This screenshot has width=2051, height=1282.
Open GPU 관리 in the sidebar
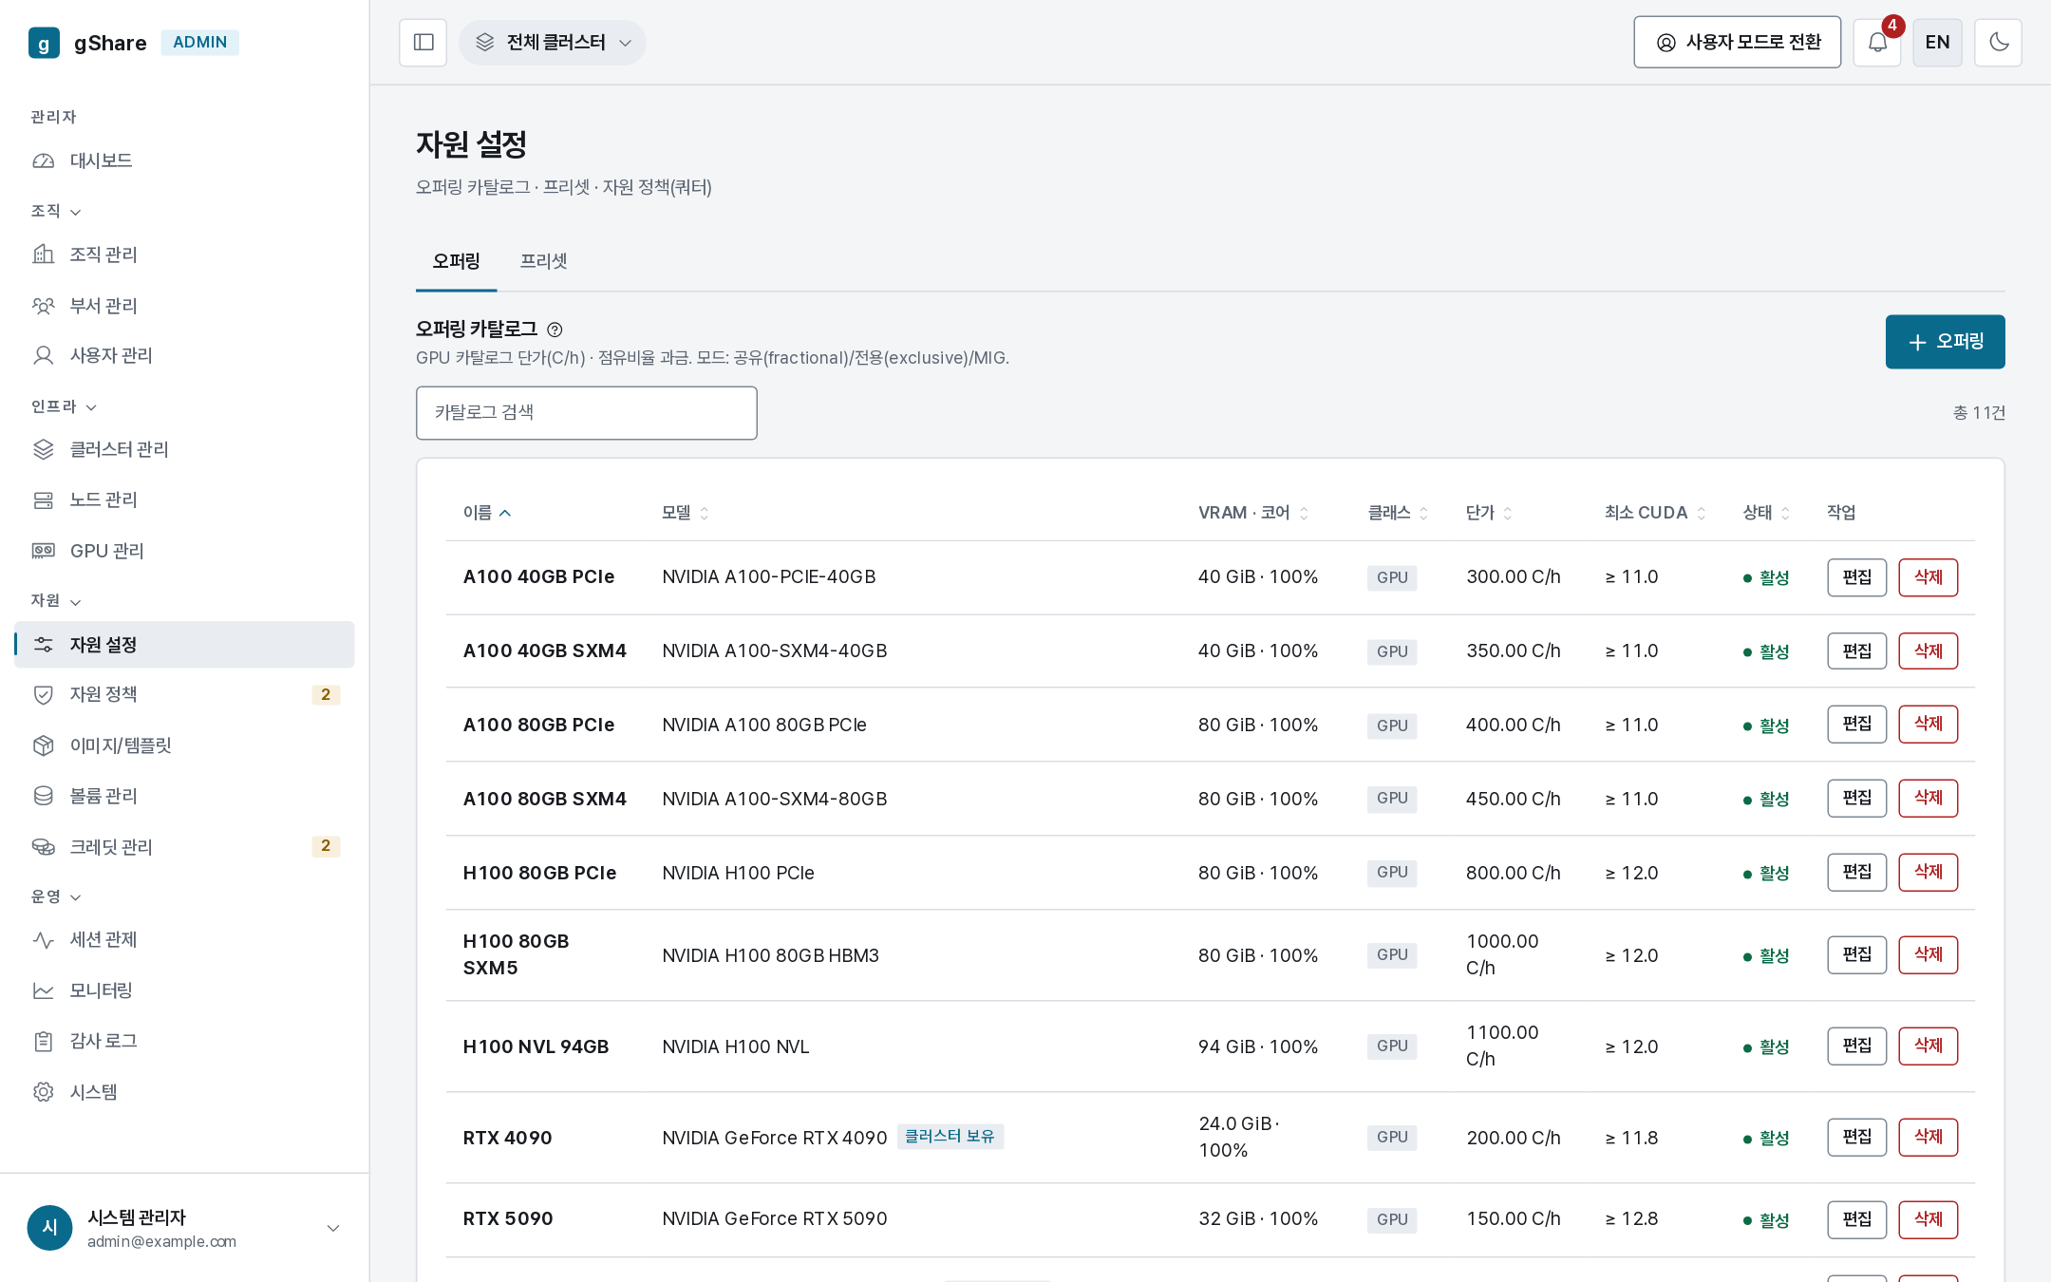point(184,551)
